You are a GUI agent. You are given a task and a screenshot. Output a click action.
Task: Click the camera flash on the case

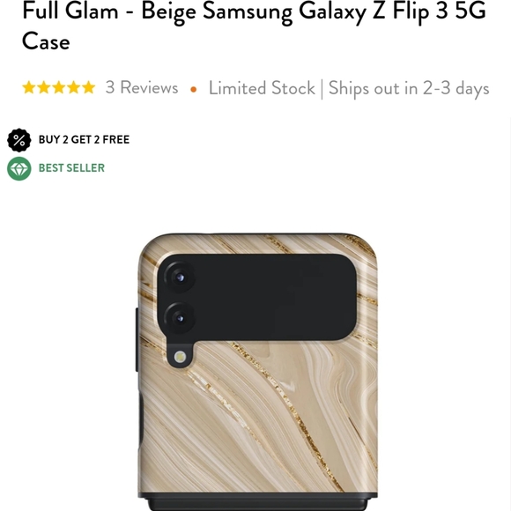180,357
